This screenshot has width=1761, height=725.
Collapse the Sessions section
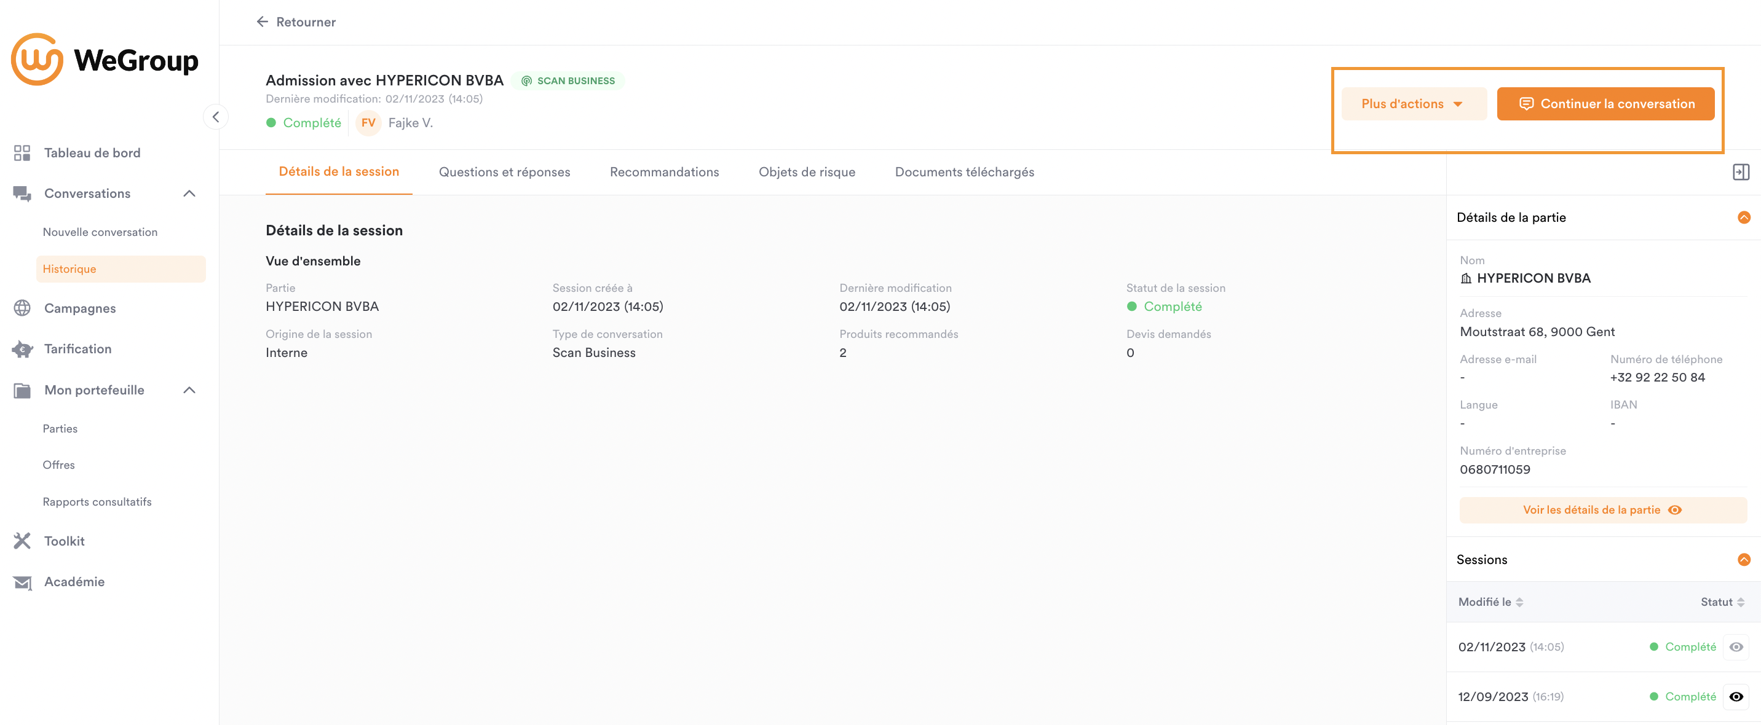coord(1744,560)
